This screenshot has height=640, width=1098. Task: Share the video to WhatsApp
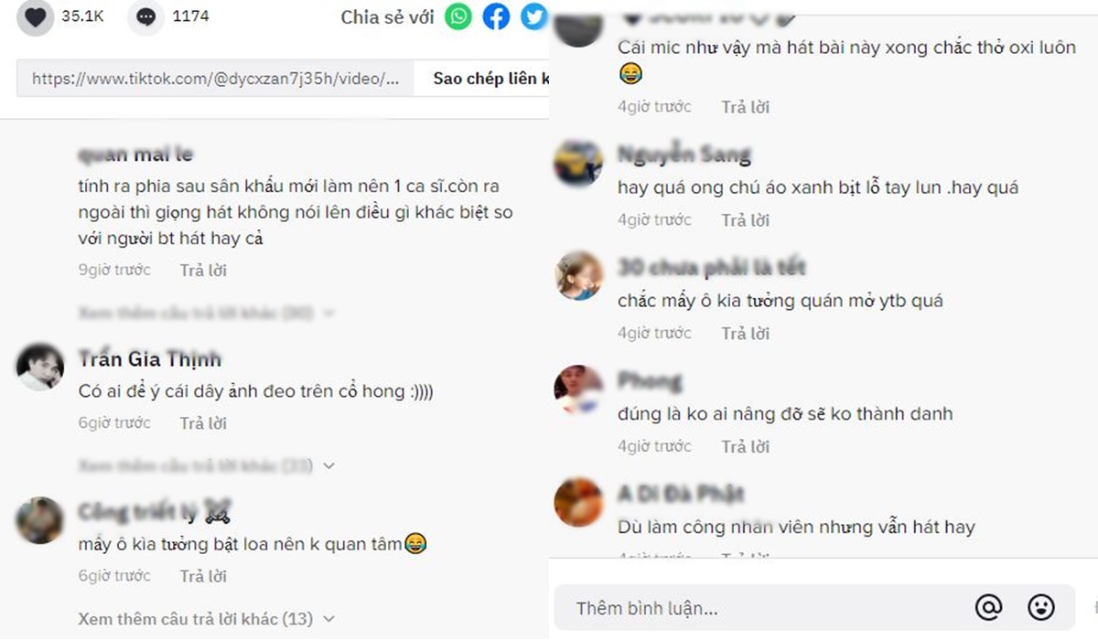click(458, 16)
